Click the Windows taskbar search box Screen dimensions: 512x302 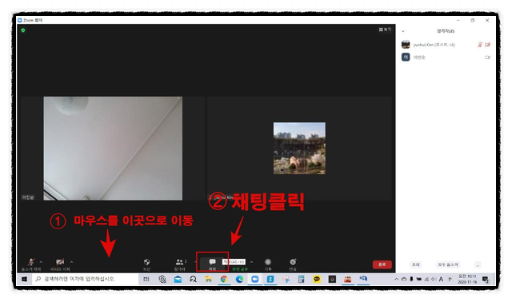tap(86, 279)
